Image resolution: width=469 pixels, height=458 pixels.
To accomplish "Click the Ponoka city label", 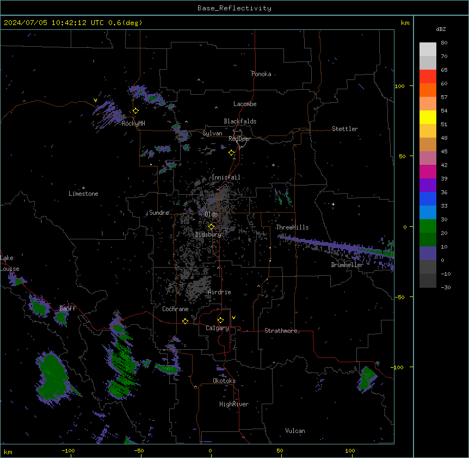I will pyautogui.click(x=261, y=74).
